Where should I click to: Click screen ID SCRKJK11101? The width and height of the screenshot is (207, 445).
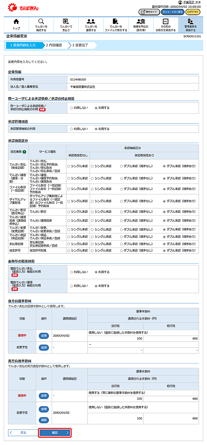(193, 36)
